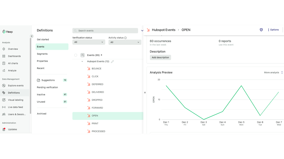Open the More analysis dropdown

click(273, 72)
